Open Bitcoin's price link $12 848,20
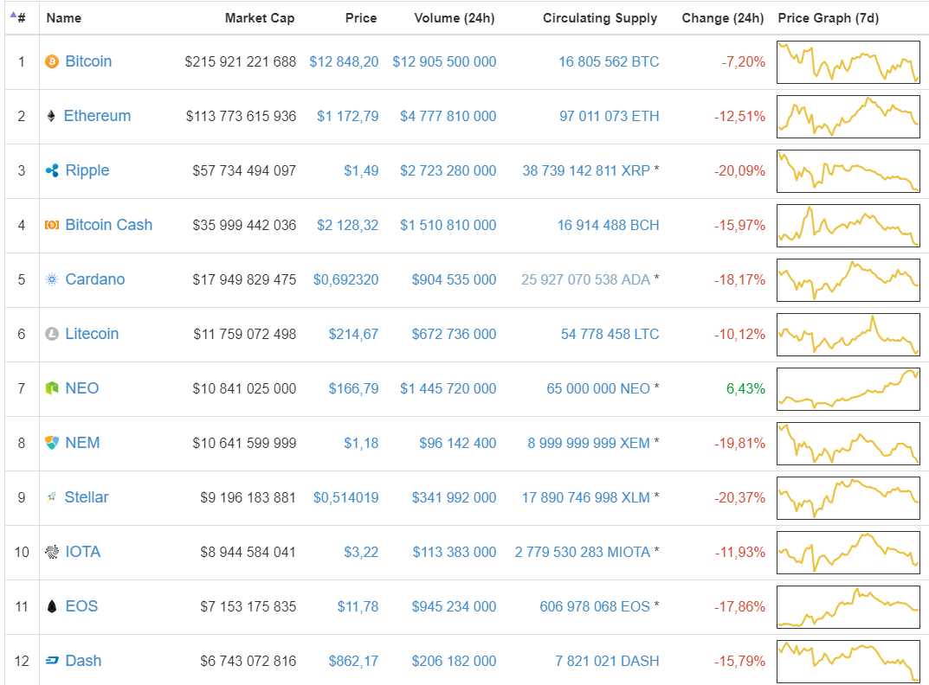Image resolution: width=929 pixels, height=685 pixels. click(x=344, y=61)
